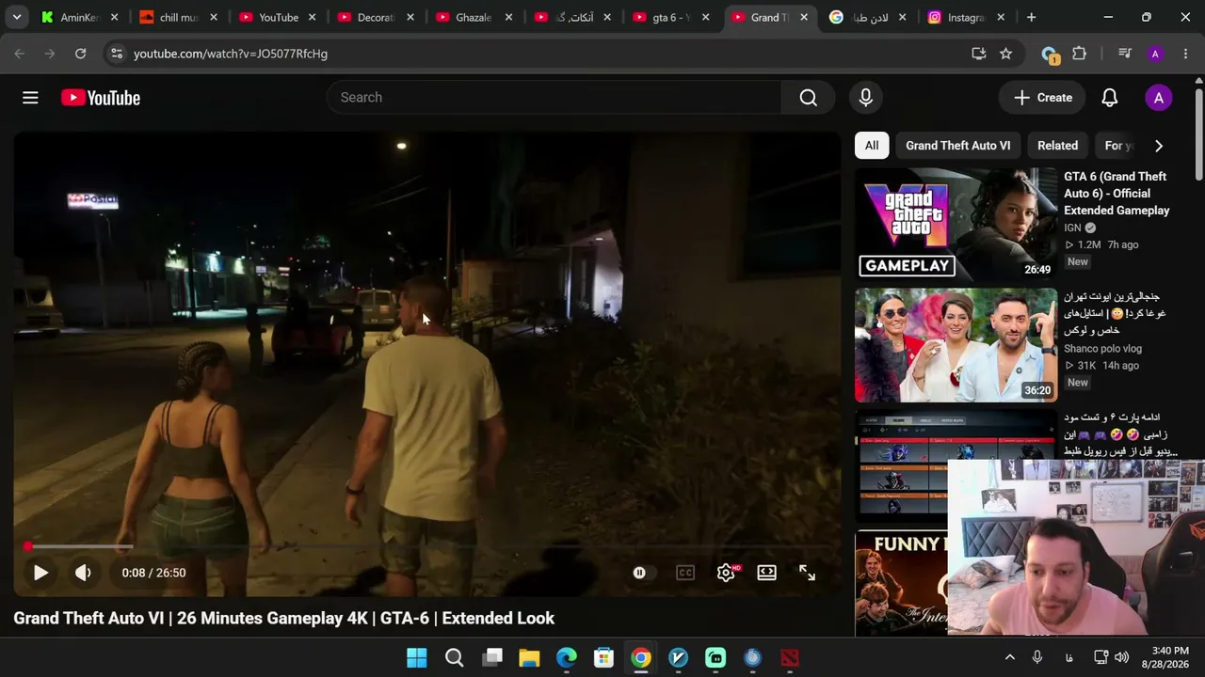Open a new browser tab

coord(1031,17)
